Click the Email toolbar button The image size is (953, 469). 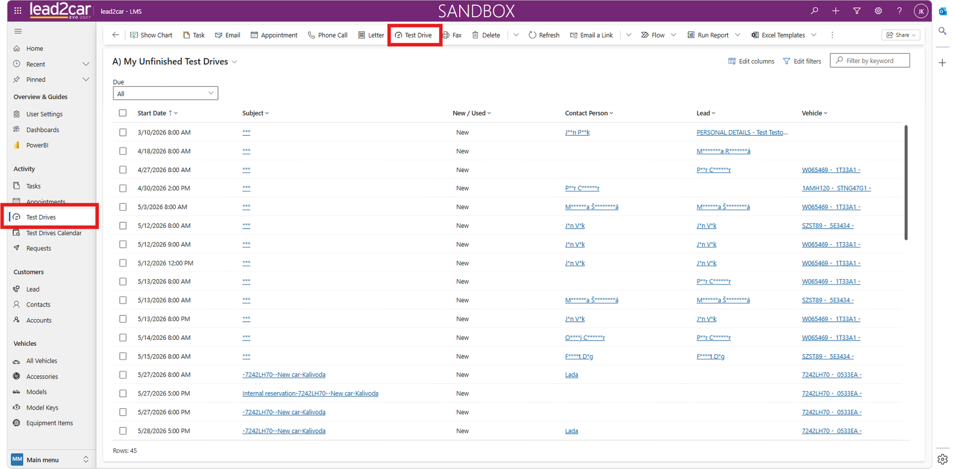228,35
